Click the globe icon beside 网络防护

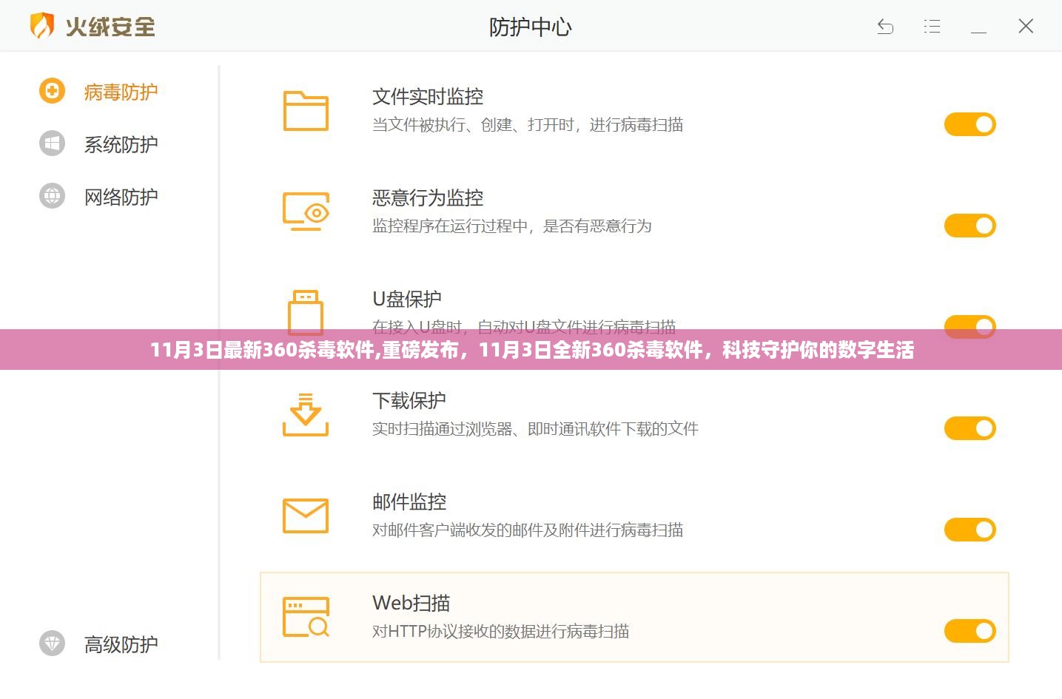coord(52,196)
